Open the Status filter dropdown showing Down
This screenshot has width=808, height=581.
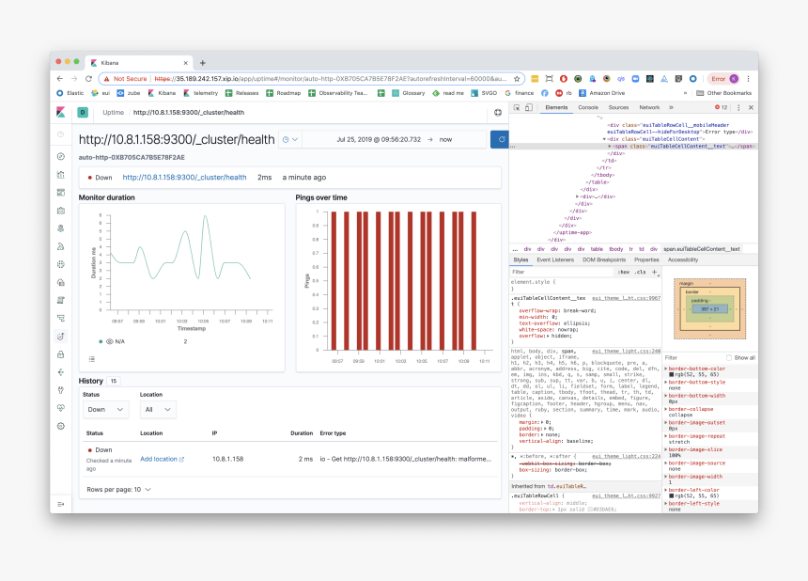click(105, 410)
